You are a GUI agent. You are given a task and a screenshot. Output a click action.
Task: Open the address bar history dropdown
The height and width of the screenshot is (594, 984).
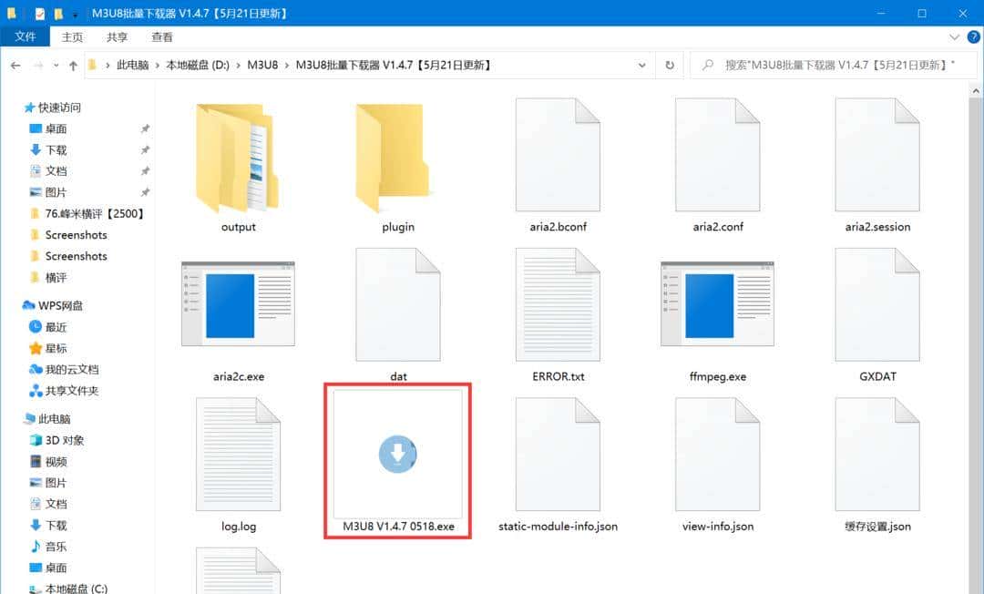(x=642, y=66)
